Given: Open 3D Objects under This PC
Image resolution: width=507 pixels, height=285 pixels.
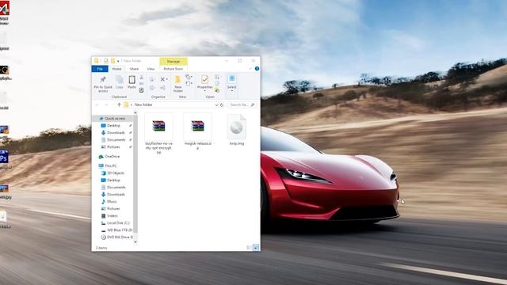Looking at the screenshot, I should click(115, 173).
